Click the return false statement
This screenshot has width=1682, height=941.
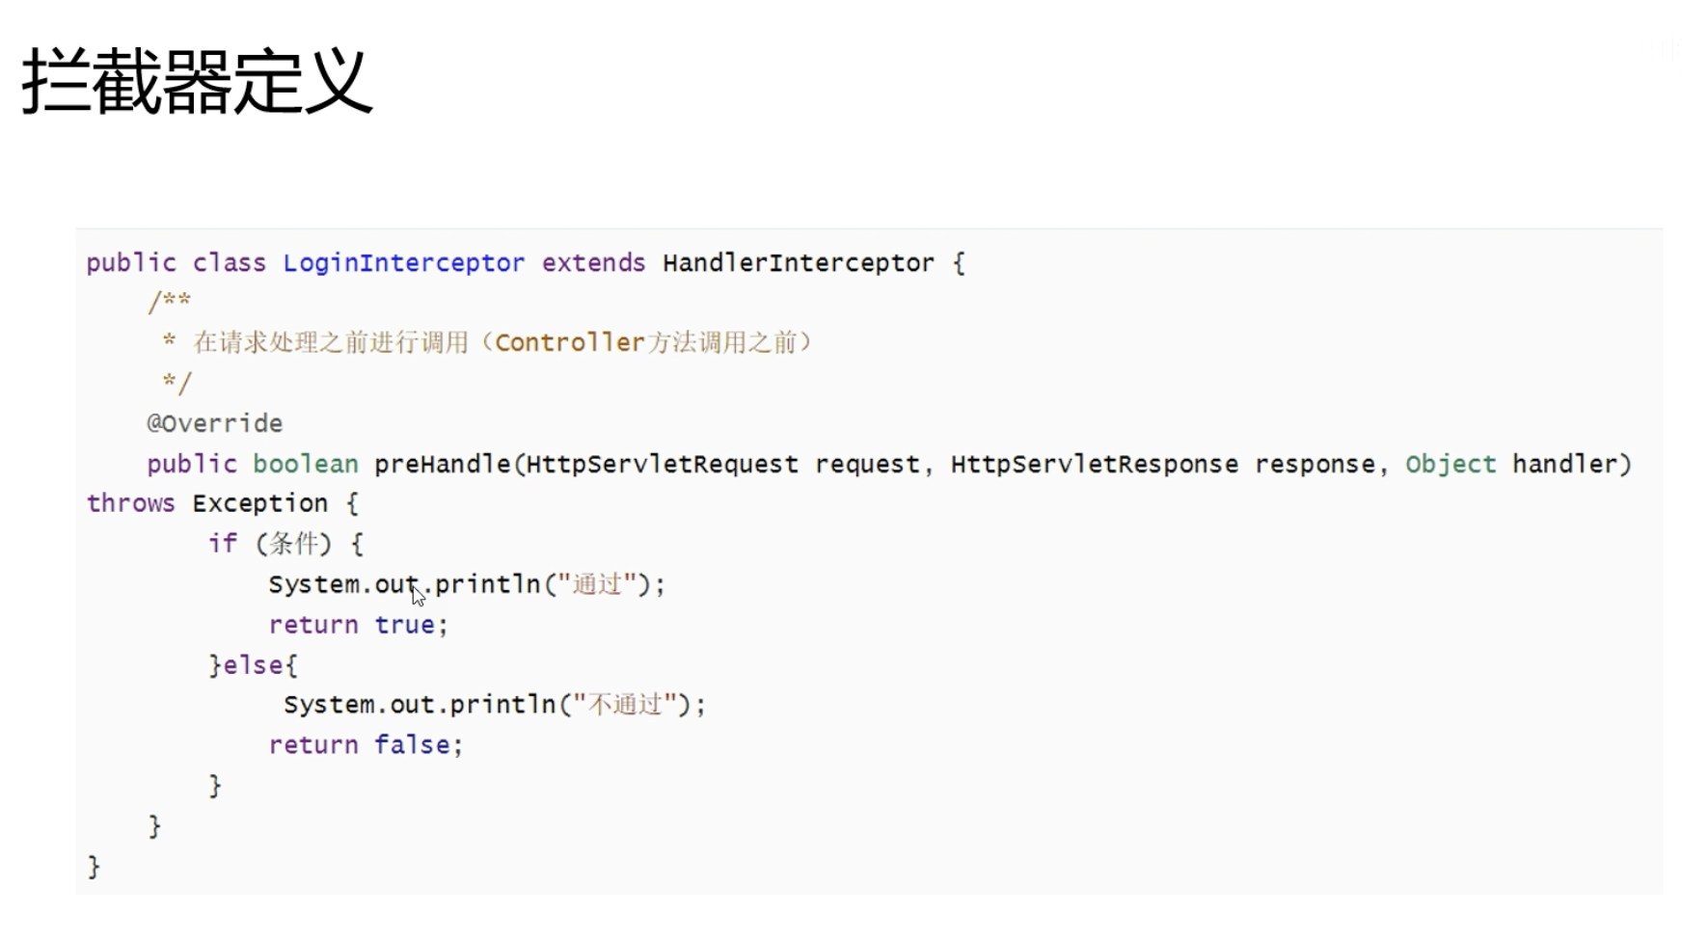pos(365,745)
